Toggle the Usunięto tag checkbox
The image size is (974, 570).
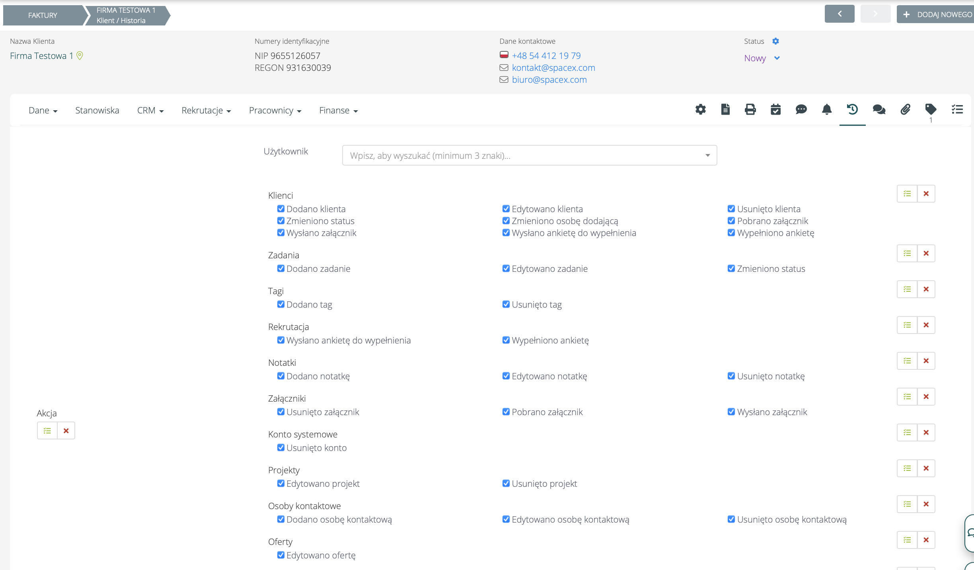(x=506, y=304)
